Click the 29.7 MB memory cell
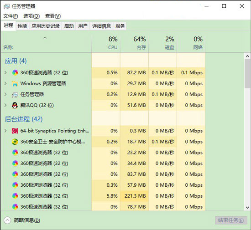 click(x=134, y=83)
